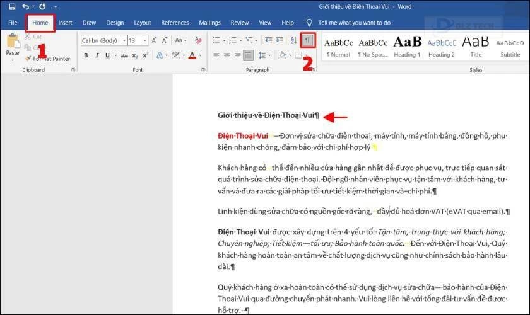Click the Decrease Indent icon
Viewport: 530px width, 315px height.
pyautogui.click(x=268, y=40)
